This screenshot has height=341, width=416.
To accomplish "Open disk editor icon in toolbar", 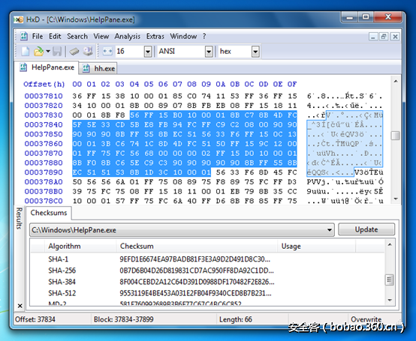I will pos(88,51).
